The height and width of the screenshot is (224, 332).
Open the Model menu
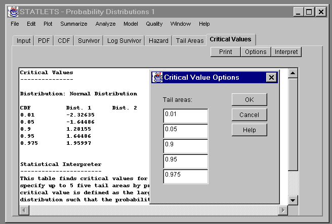131,24
